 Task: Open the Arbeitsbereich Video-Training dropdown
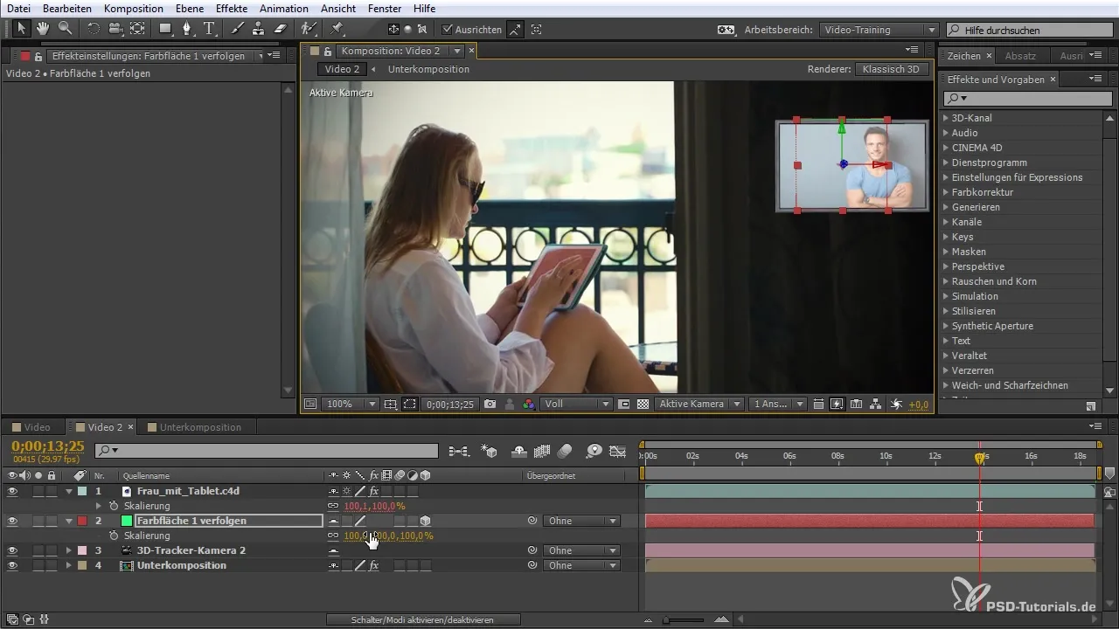tap(879, 30)
